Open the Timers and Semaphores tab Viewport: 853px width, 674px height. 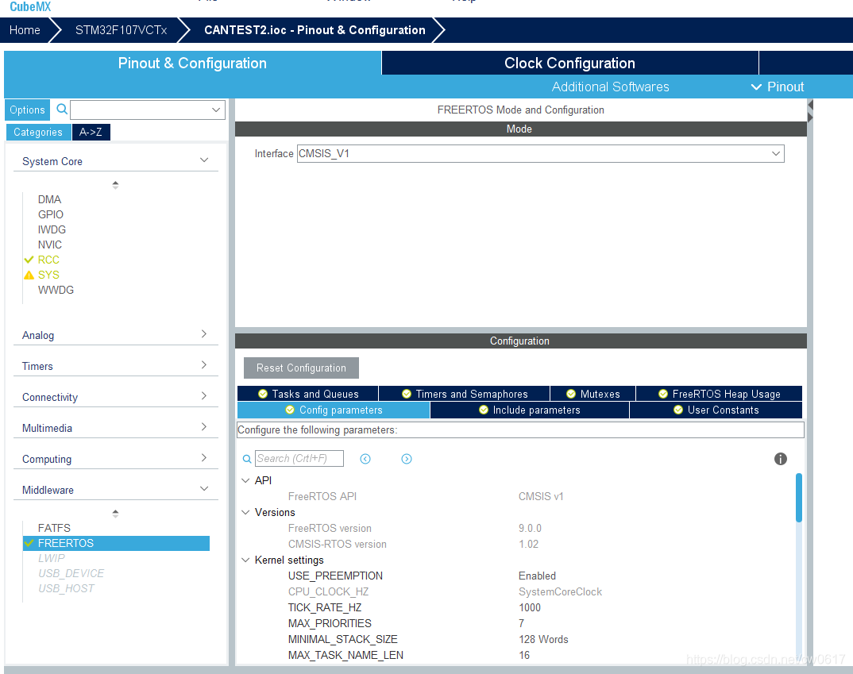(465, 394)
